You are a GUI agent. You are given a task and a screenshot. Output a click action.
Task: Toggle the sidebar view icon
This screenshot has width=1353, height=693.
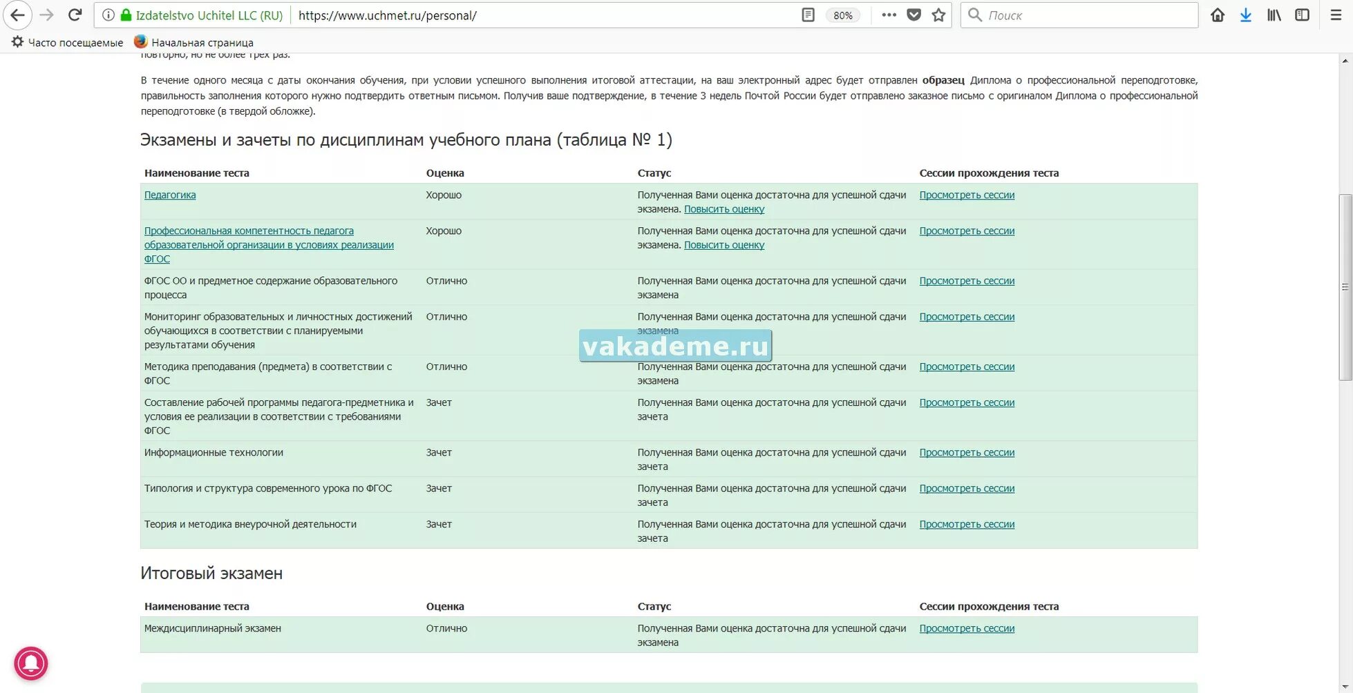pos(1302,15)
